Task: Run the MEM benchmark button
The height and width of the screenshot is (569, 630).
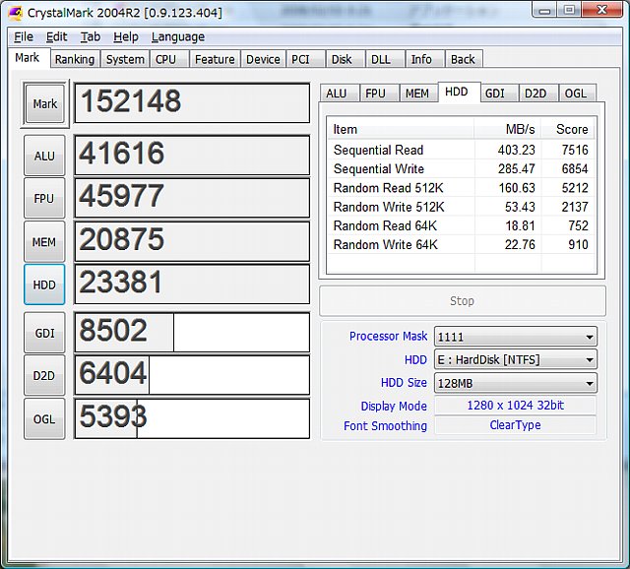Action: (x=44, y=242)
